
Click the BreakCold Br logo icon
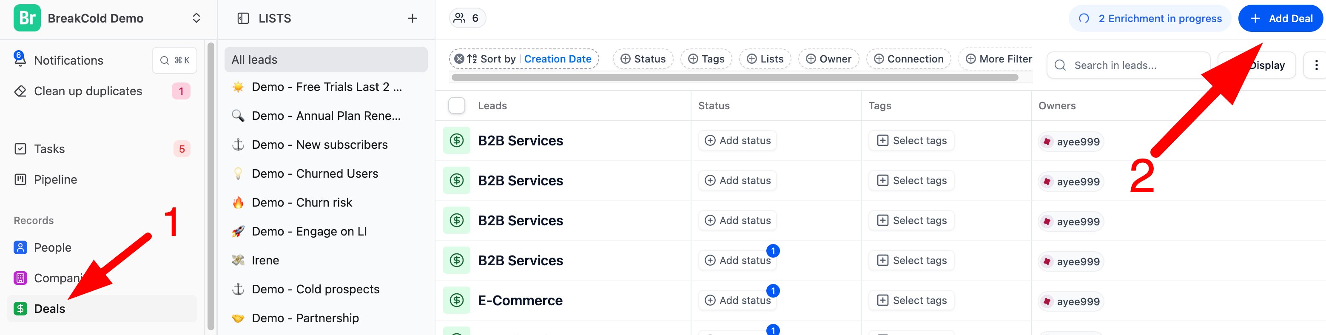[27, 18]
